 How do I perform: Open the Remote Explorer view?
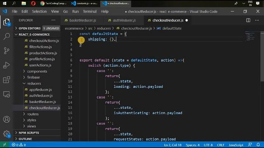[x=7, y=94]
